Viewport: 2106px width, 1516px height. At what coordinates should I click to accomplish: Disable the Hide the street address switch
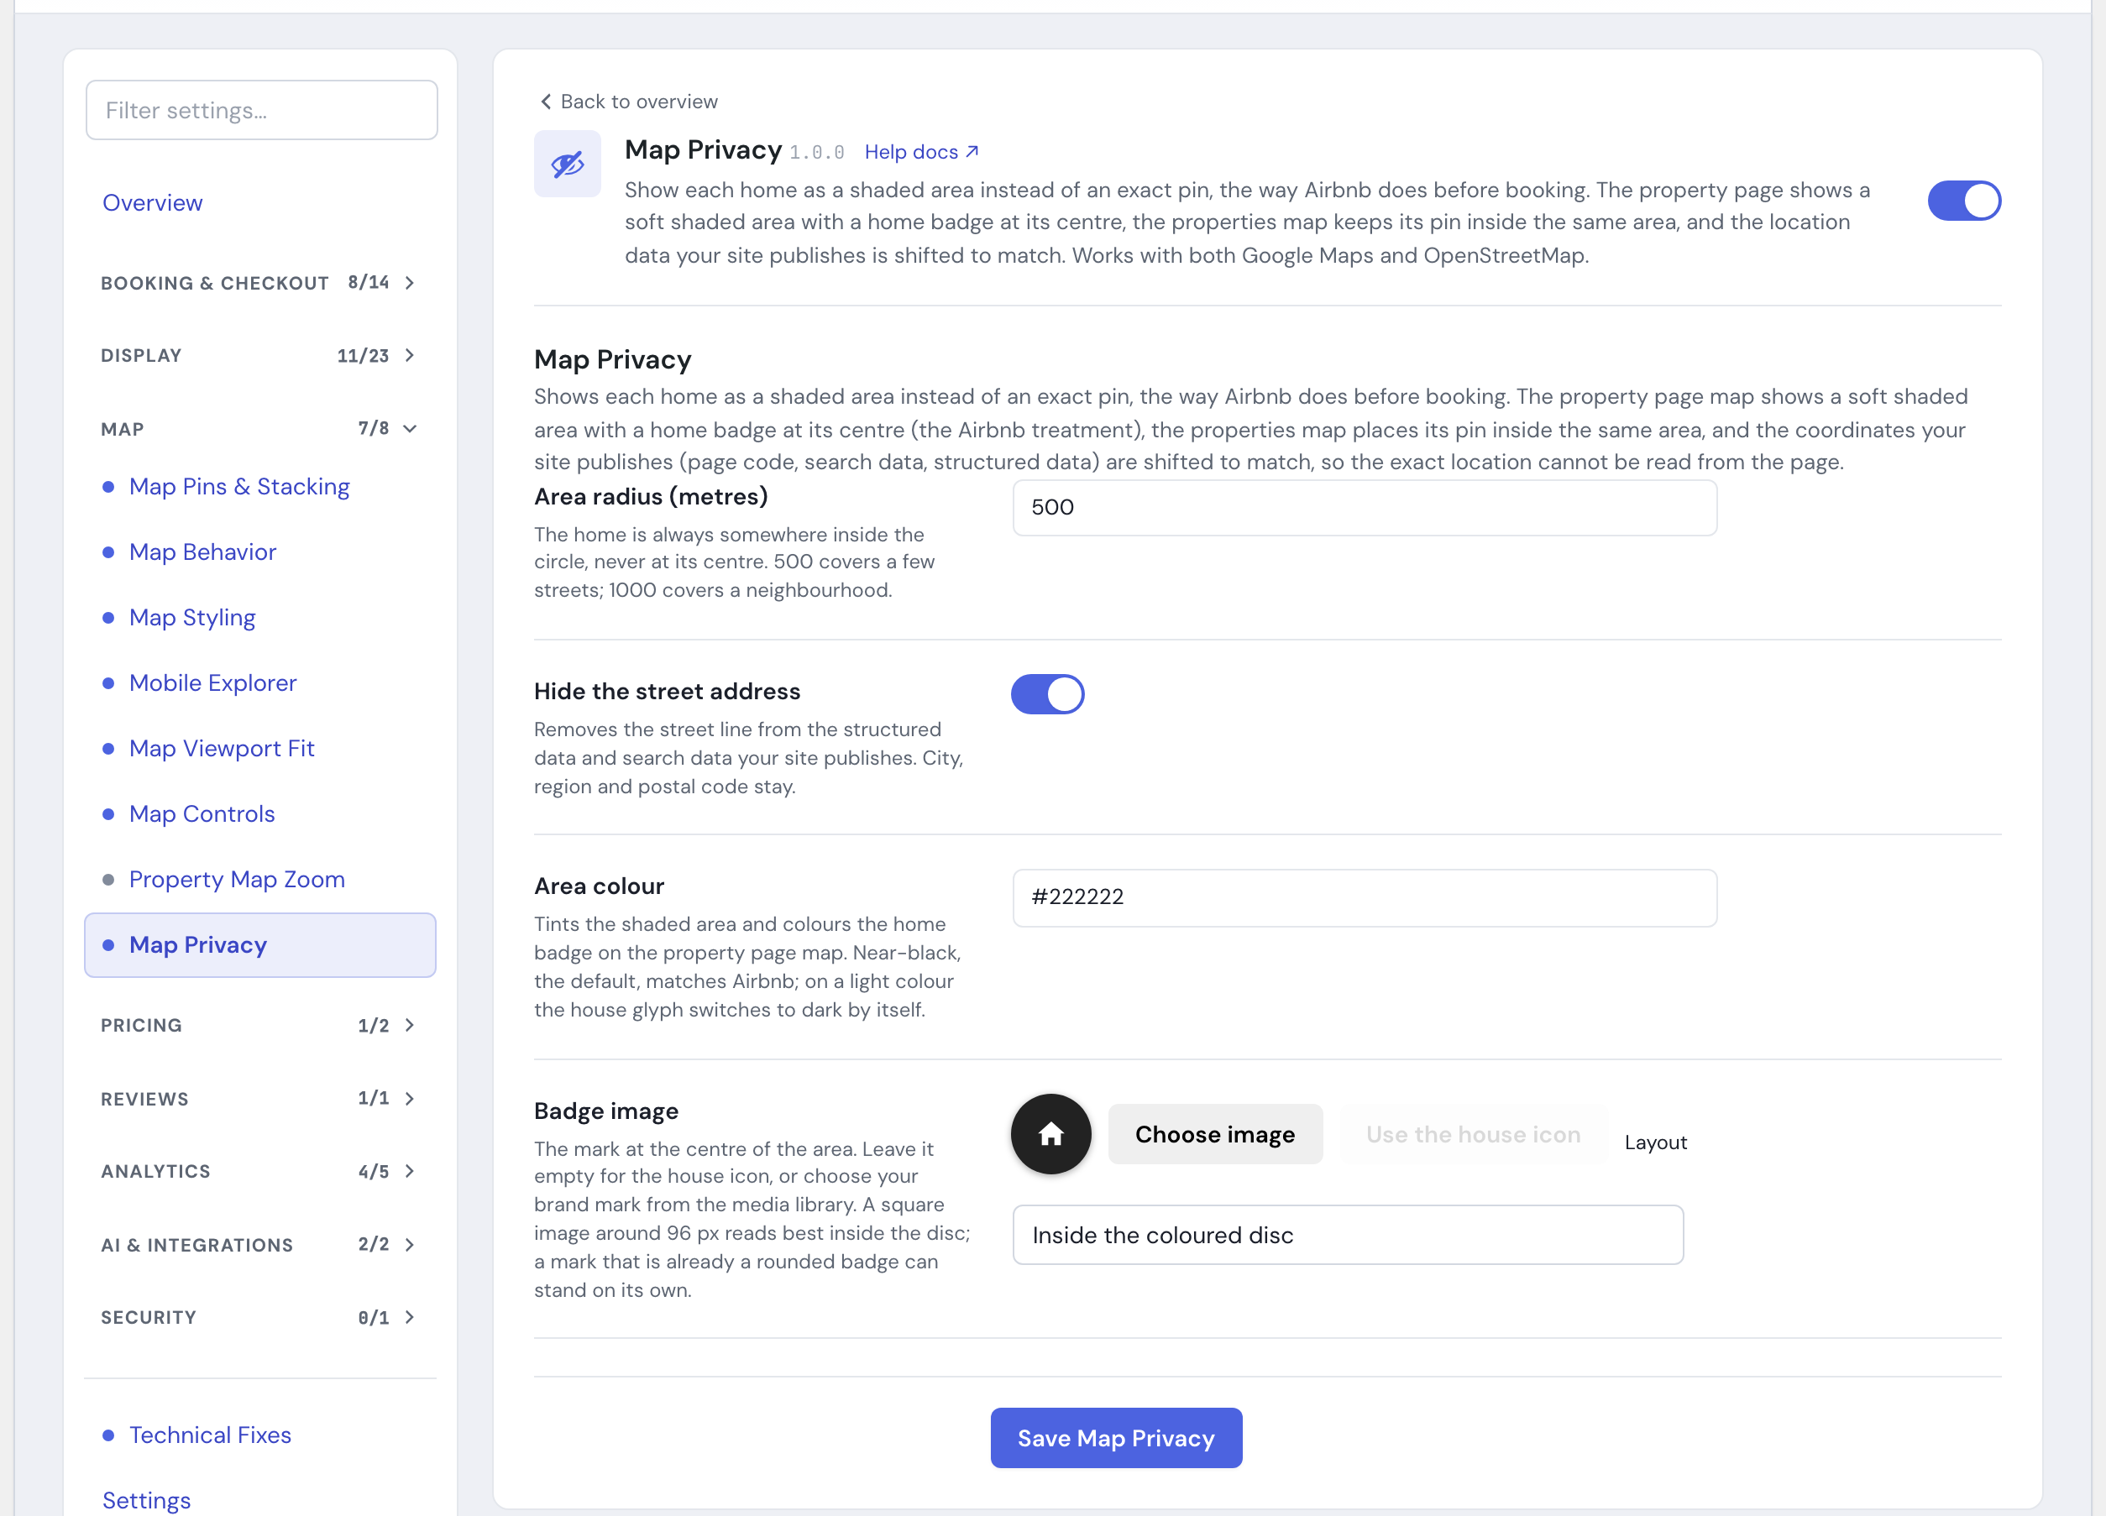point(1047,693)
